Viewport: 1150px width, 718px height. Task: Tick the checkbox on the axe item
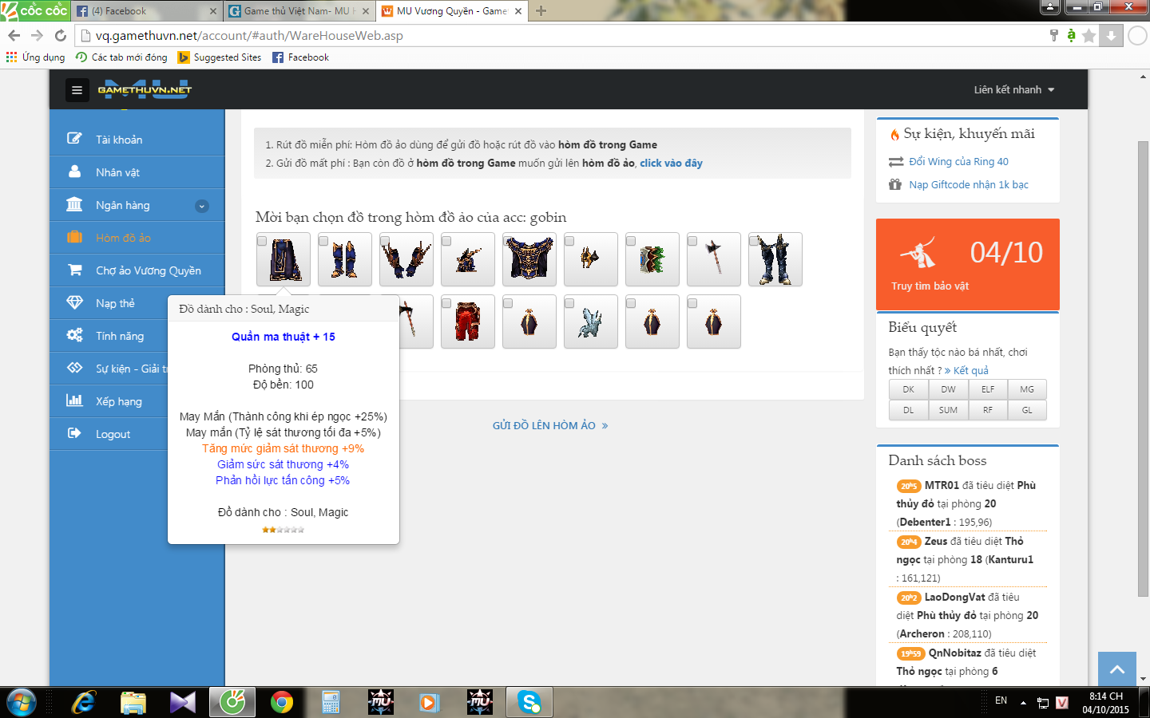(692, 241)
